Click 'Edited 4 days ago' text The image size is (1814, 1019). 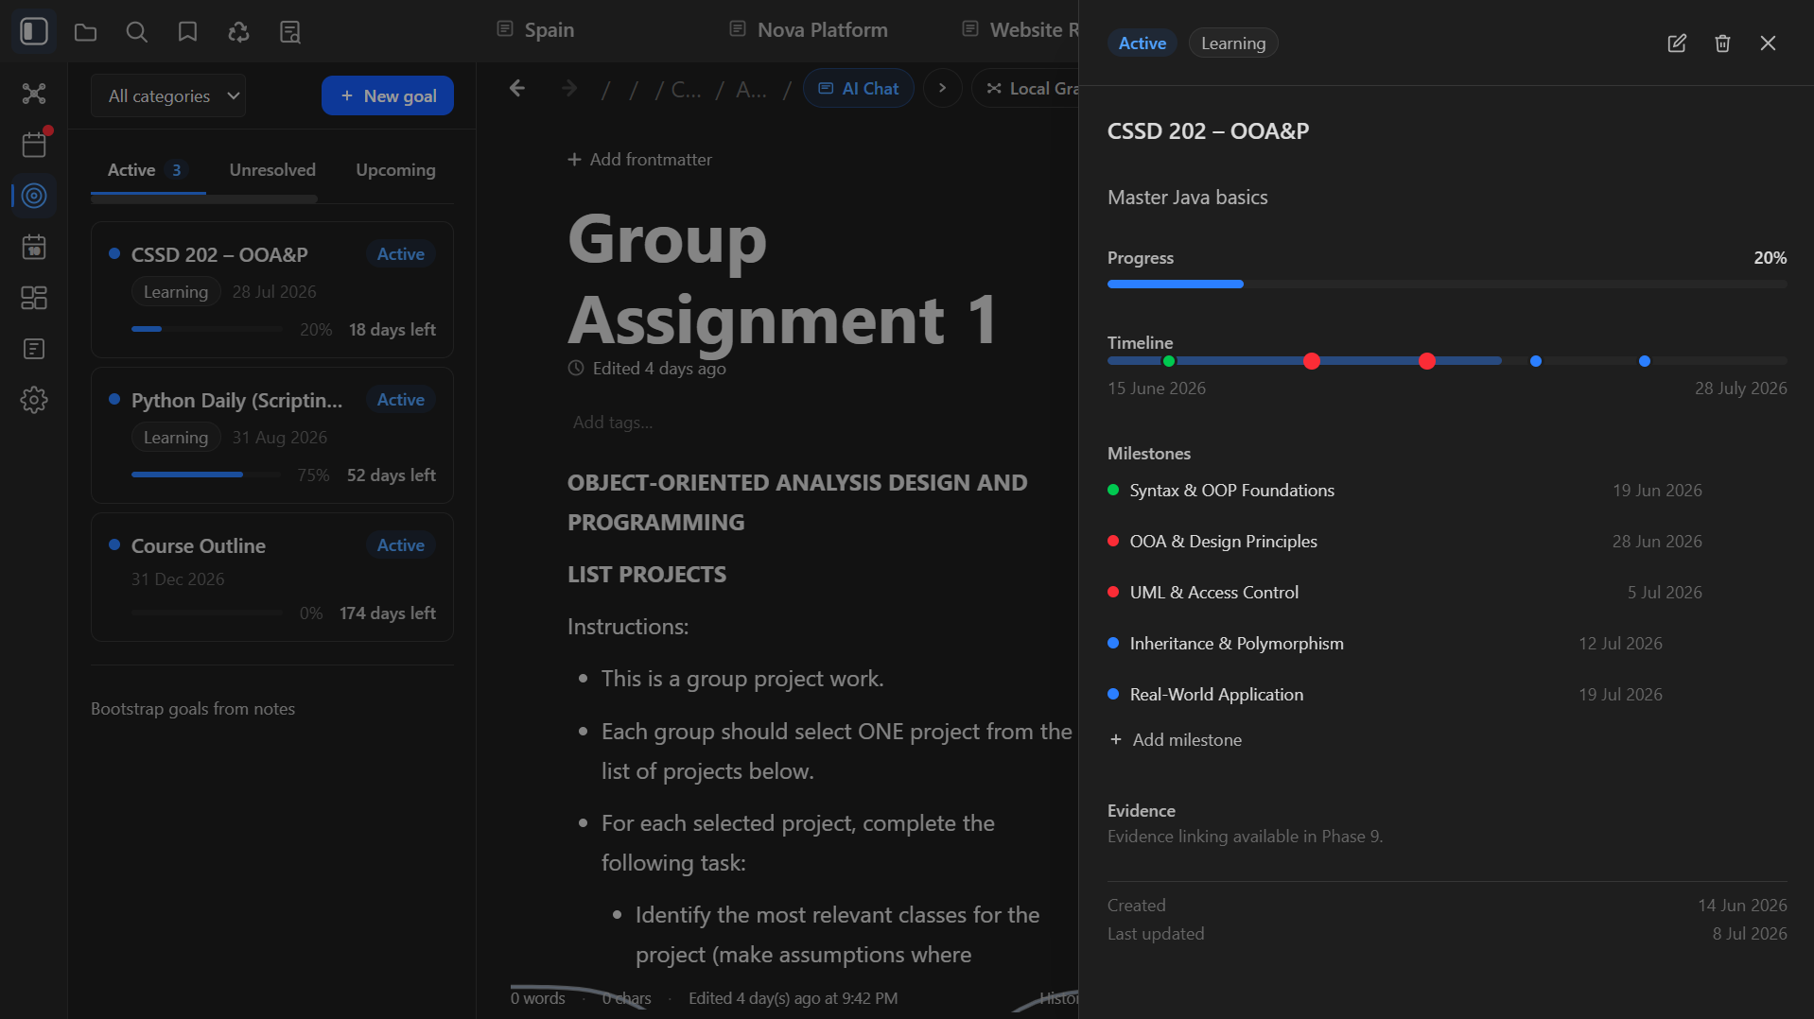point(659,369)
